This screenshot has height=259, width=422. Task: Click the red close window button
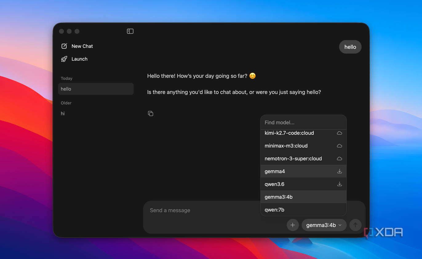[x=62, y=31]
